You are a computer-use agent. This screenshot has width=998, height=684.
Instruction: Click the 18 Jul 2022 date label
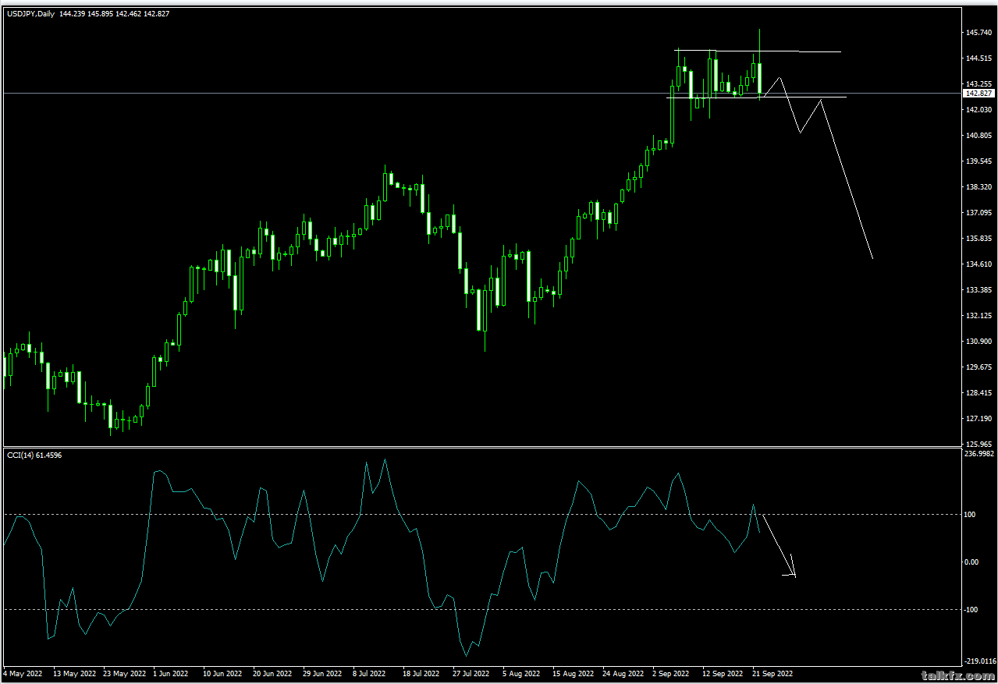tap(423, 673)
